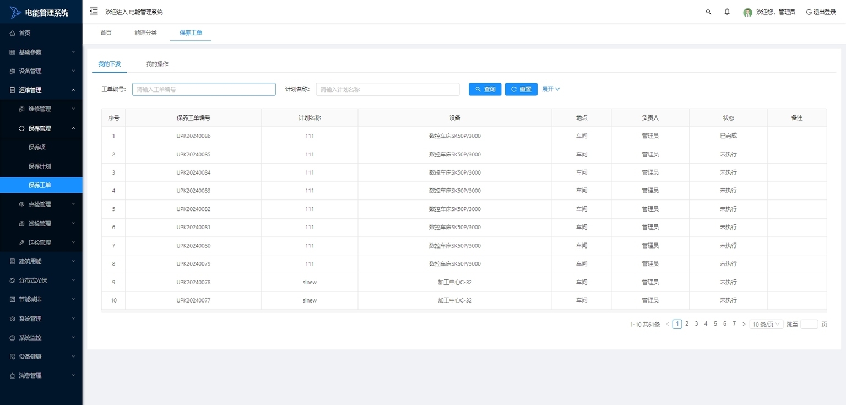Click the sidebar collapse menu icon
Image resolution: width=846 pixels, height=405 pixels.
[94, 12]
